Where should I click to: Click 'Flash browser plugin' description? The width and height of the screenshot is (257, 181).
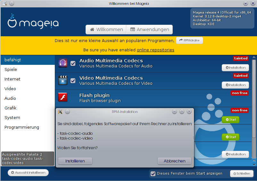coord(100,101)
